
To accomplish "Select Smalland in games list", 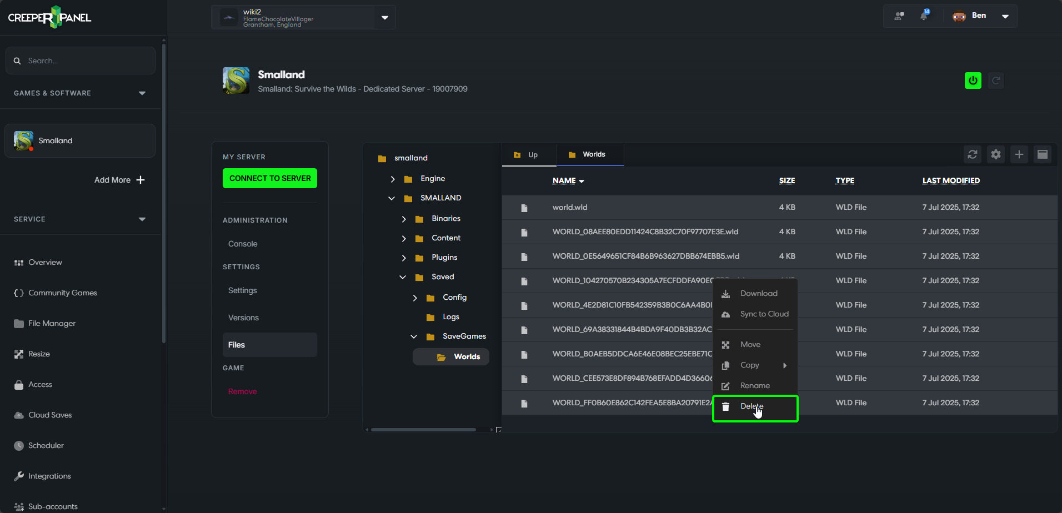I will pos(80,140).
